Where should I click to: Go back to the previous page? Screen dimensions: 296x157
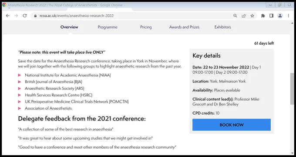coord(7,16)
